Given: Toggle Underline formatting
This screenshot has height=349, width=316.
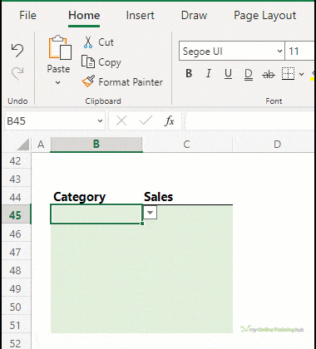Looking at the screenshot, I should [x=228, y=74].
